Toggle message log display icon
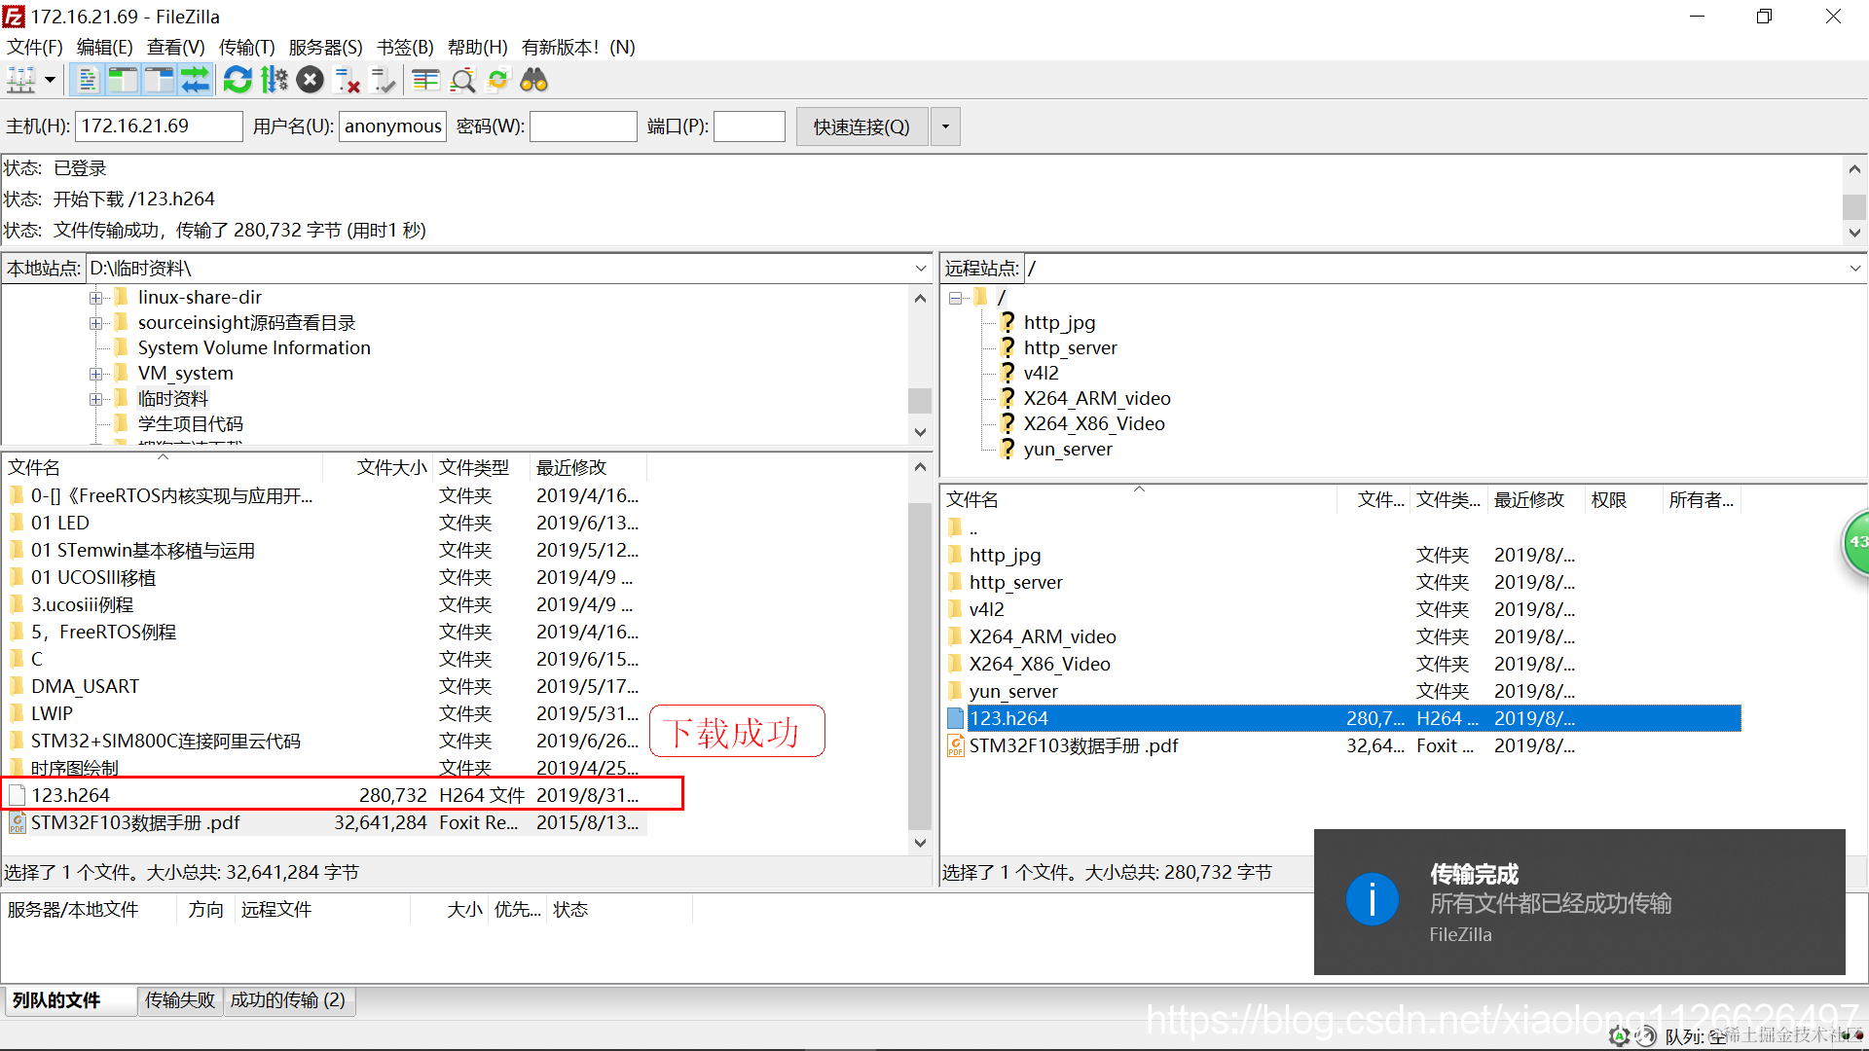This screenshot has width=1869, height=1051. (88, 80)
